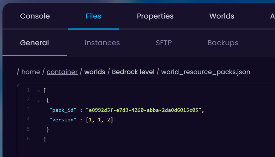Open the Worlds tab
The height and width of the screenshot is (157, 275).
(x=222, y=16)
